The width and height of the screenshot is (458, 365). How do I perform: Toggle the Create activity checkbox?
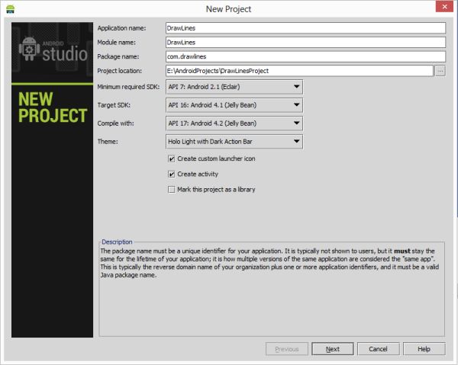point(172,174)
